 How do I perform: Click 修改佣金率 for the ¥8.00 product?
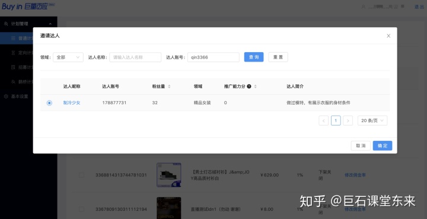point(355,209)
